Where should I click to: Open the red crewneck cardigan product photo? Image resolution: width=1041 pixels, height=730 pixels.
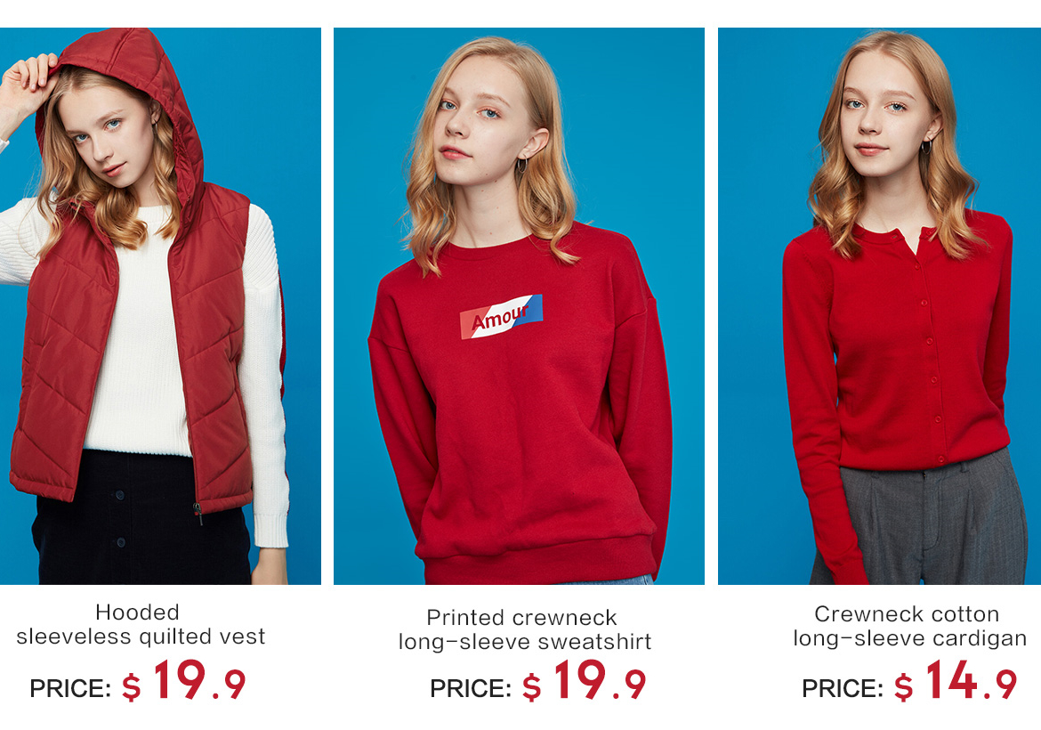click(x=879, y=305)
